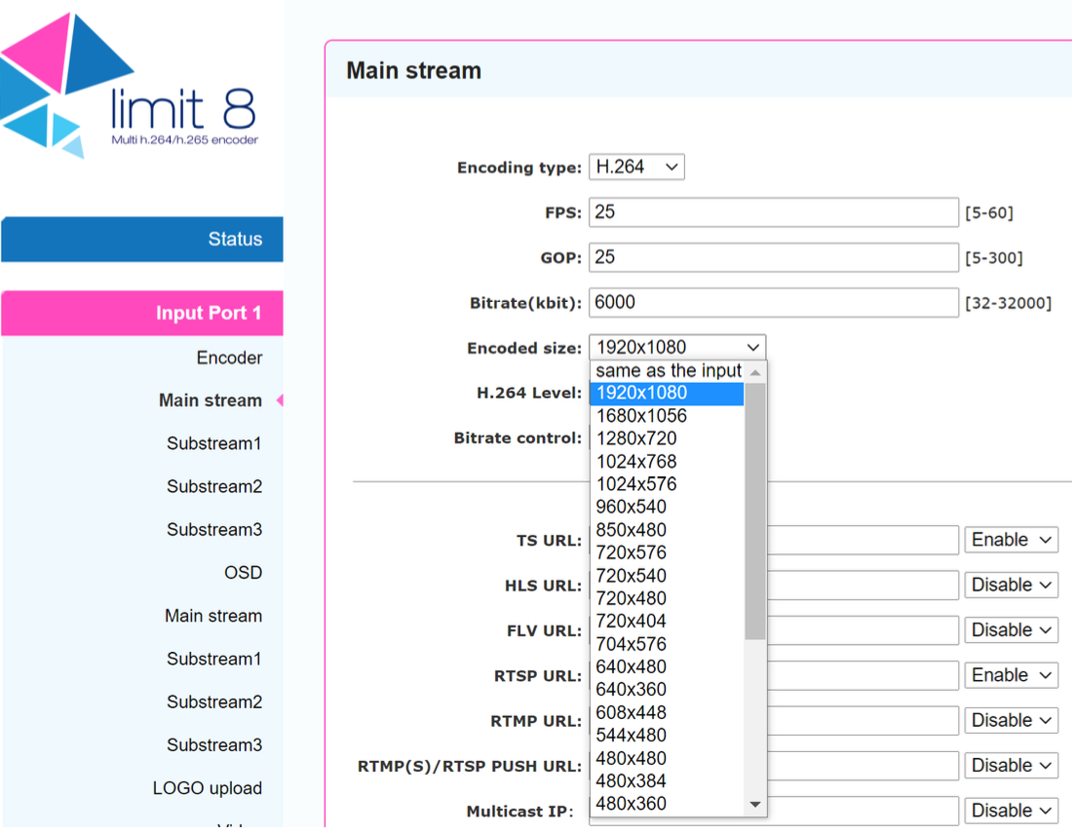This screenshot has height=834, width=1076.
Task: Choose 'same as the input' option
Action: pyautogui.click(x=668, y=371)
